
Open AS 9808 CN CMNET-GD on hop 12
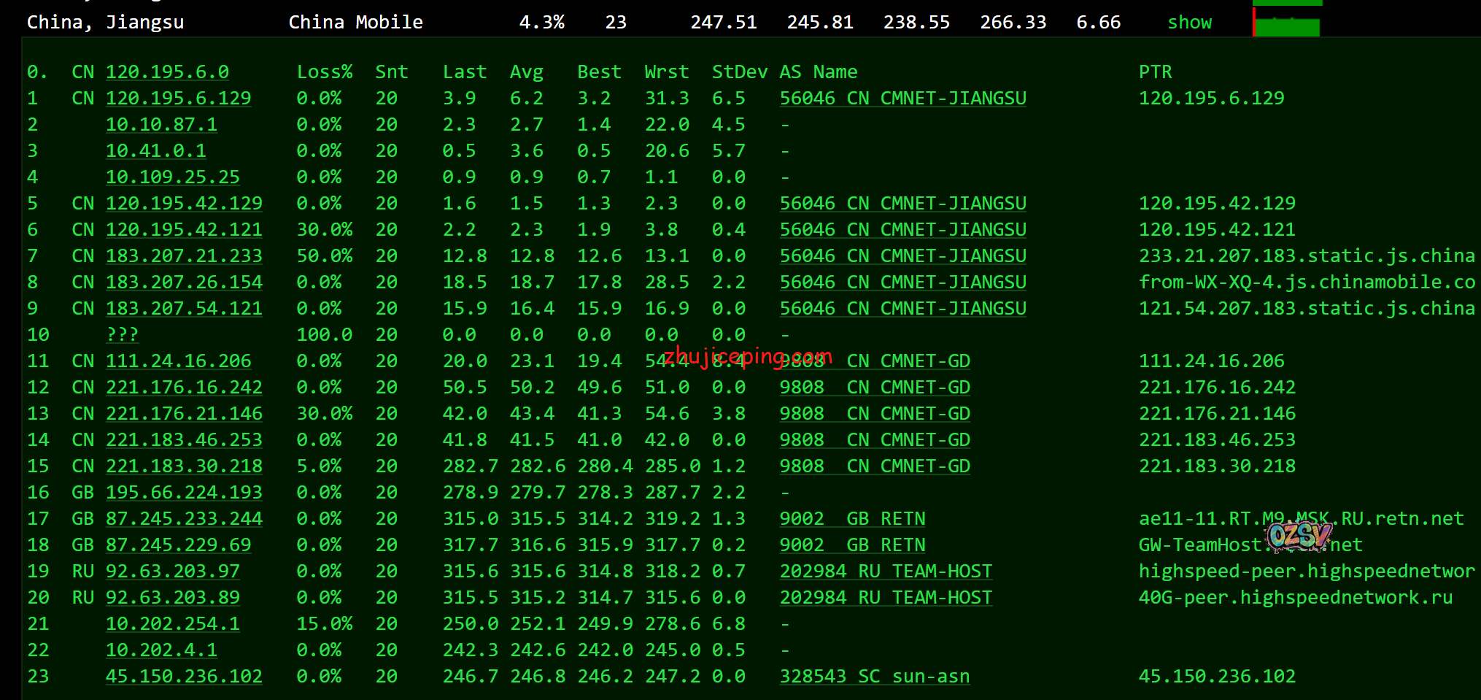point(875,388)
